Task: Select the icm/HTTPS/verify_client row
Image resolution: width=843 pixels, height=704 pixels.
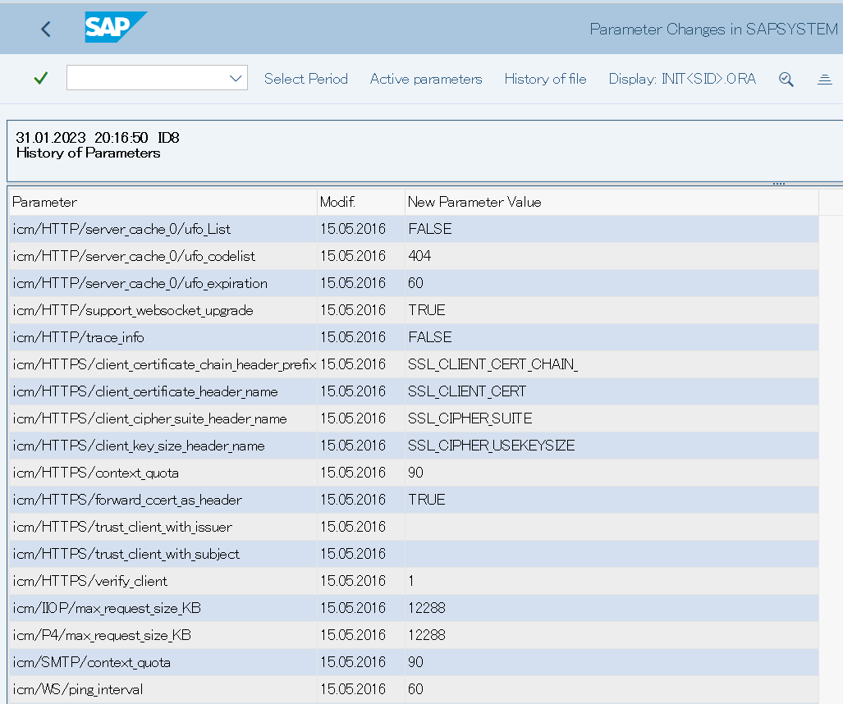Action: click(x=164, y=581)
